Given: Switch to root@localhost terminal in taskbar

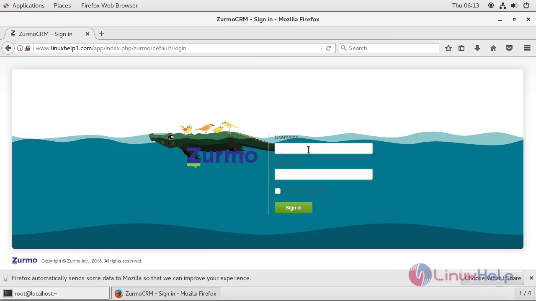Looking at the screenshot, I should click(56, 293).
